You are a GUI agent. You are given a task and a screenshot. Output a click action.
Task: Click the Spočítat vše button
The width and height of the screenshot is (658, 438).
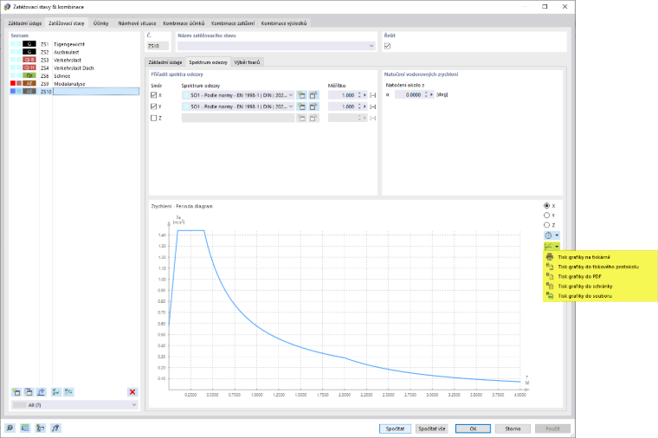click(x=431, y=428)
